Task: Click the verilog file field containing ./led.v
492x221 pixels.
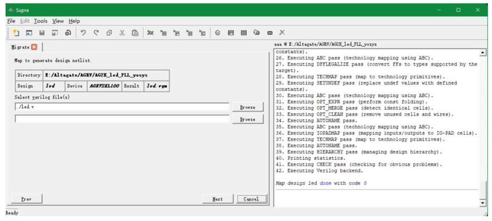Action: [122, 107]
